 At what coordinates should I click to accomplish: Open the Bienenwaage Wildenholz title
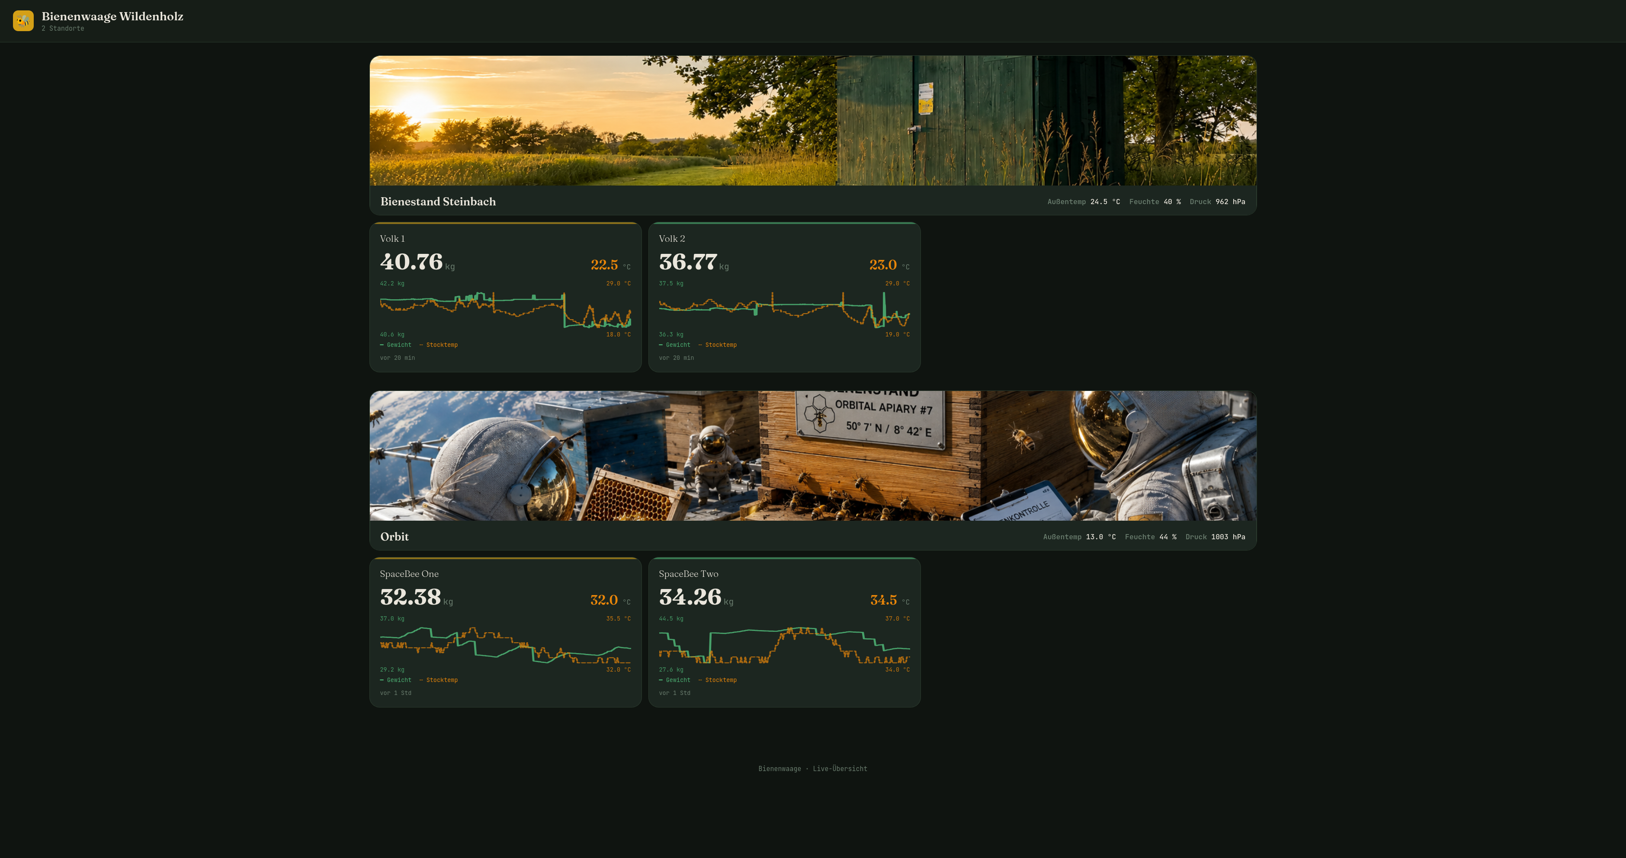(x=112, y=16)
